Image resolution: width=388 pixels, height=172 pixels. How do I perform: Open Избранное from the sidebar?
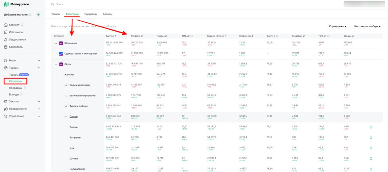tap(16, 32)
